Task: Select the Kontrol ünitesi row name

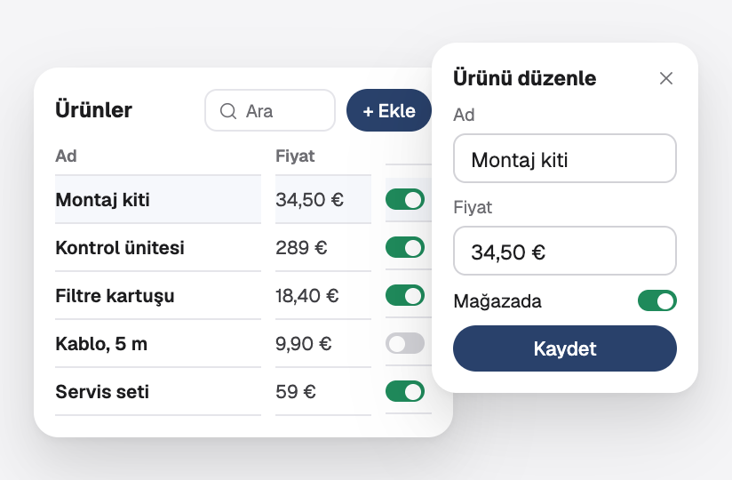Action: pos(120,248)
